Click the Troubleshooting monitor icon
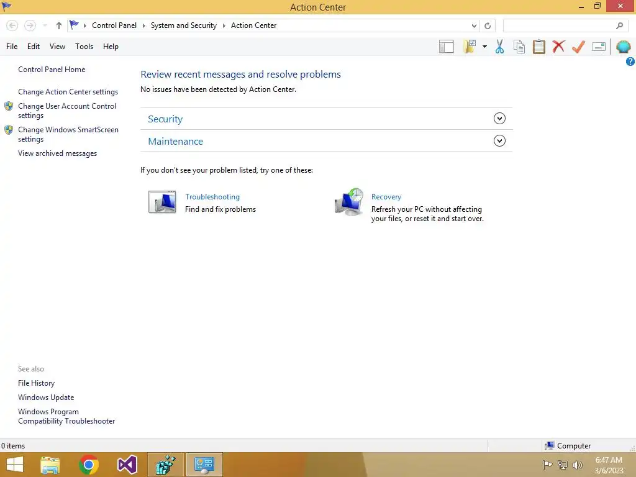This screenshot has height=477, width=636. click(162, 202)
